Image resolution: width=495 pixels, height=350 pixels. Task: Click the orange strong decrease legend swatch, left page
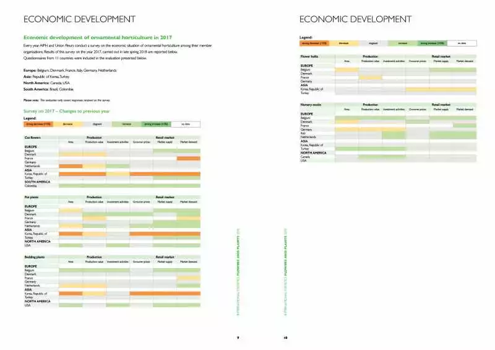pyautogui.click(x=38, y=125)
